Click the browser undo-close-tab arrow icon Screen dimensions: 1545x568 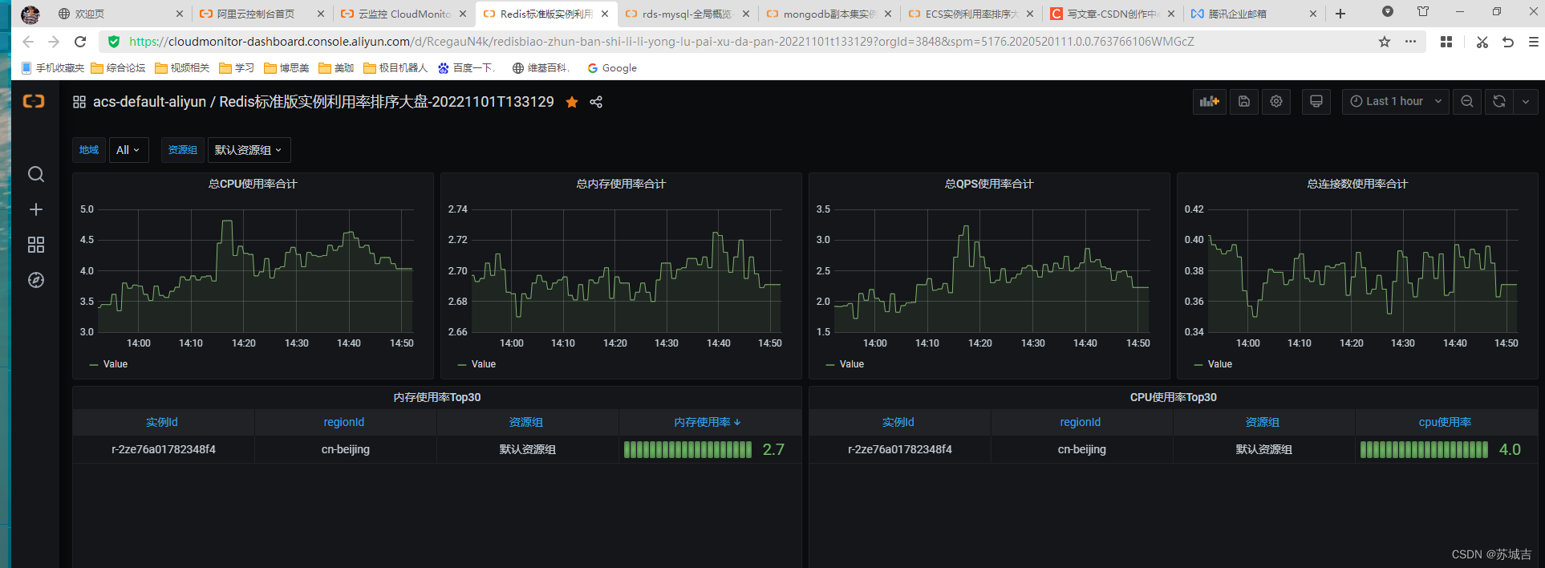tap(1508, 42)
